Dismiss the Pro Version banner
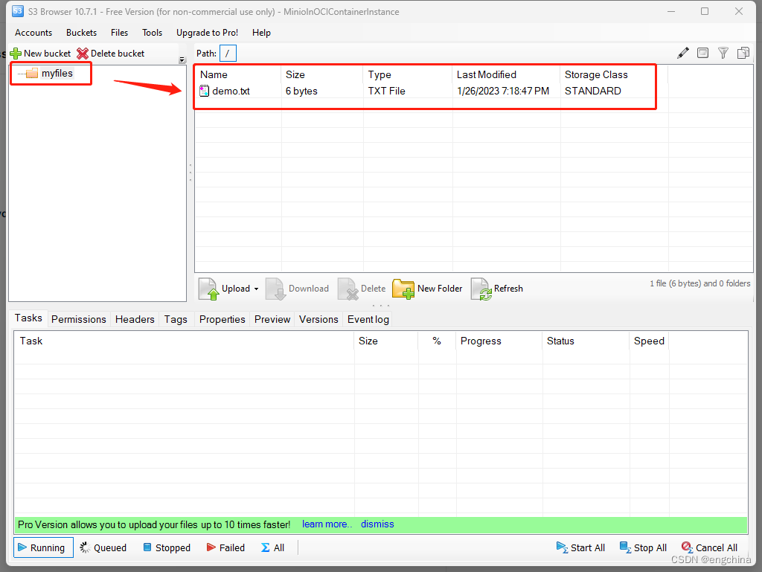 pos(377,524)
